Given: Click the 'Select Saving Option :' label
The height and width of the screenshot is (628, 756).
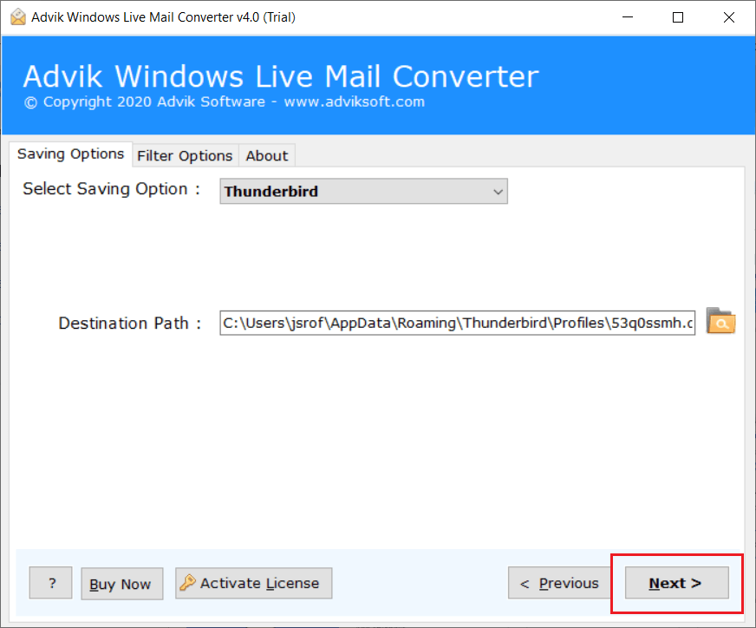Looking at the screenshot, I should coord(111,188).
